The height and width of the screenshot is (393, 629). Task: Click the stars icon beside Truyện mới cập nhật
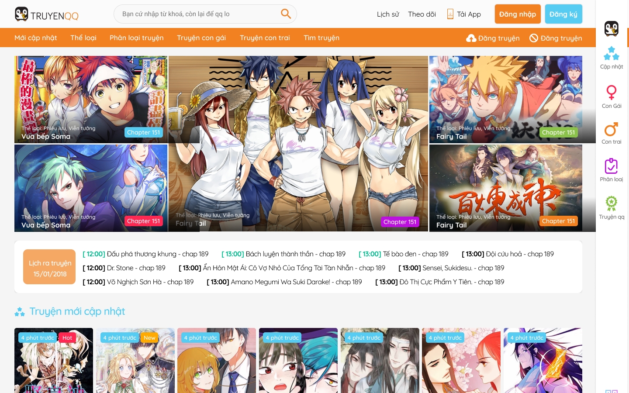tap(20, 312)
